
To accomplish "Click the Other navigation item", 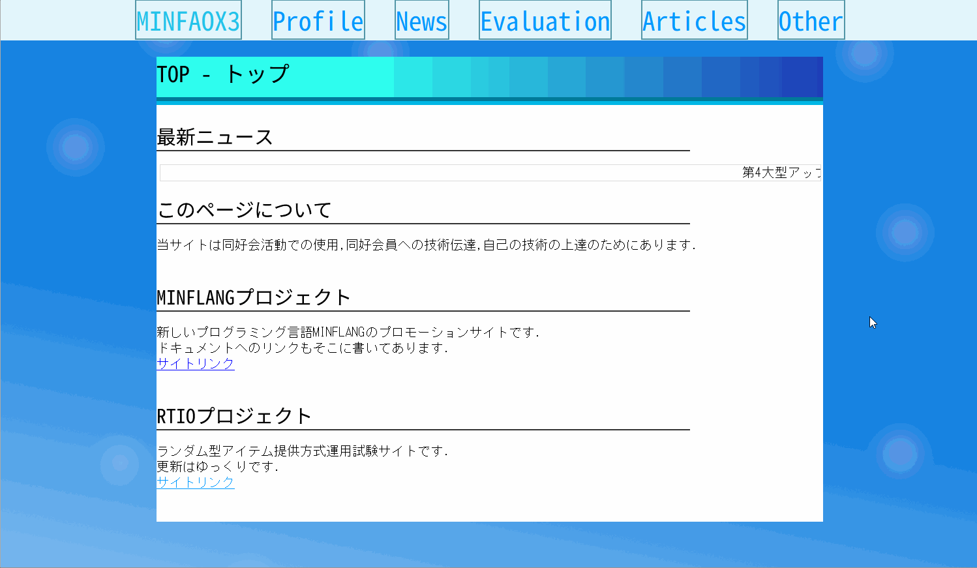I will point(811,21).
